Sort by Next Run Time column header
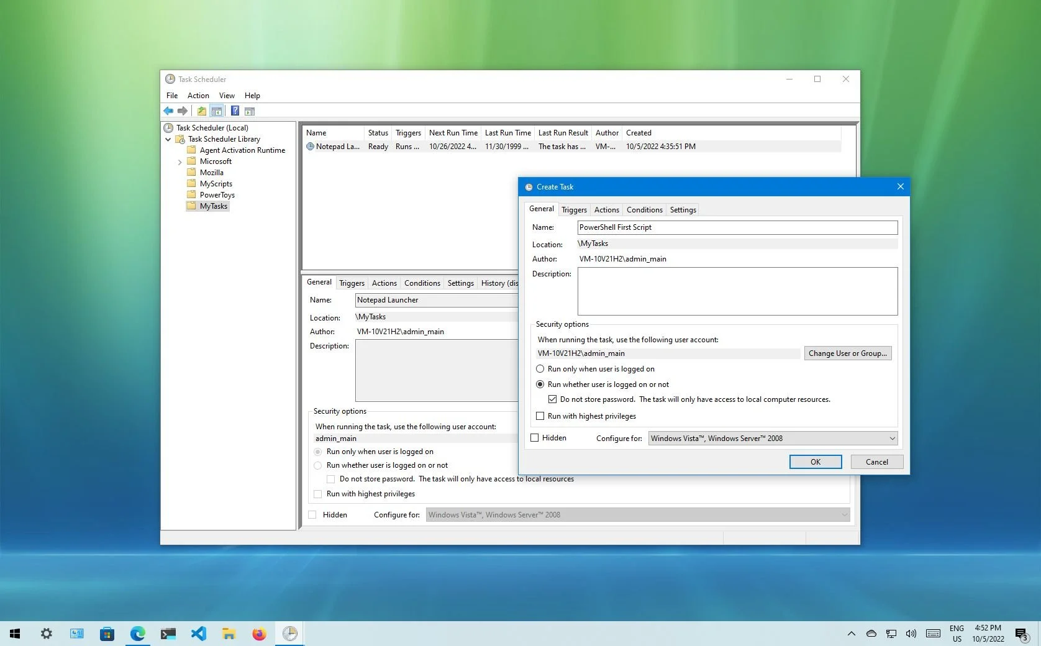This screenshot has height=646, width=1041. click(x=453, y=133)
